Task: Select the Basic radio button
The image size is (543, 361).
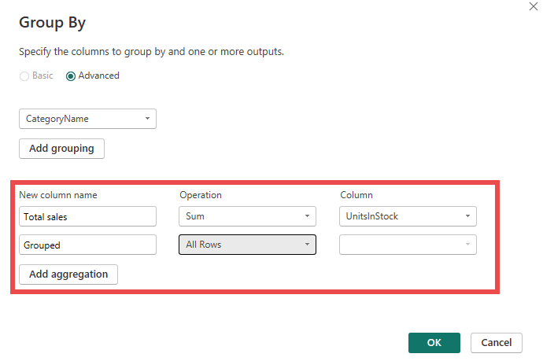Action: coord(24,76)
